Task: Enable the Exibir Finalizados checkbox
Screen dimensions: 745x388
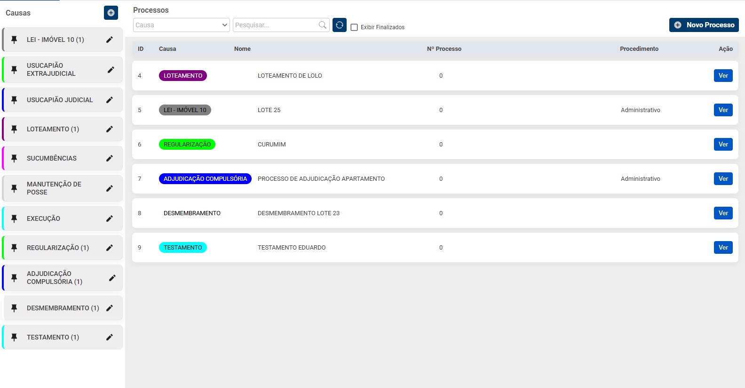Action: [354, 27]
